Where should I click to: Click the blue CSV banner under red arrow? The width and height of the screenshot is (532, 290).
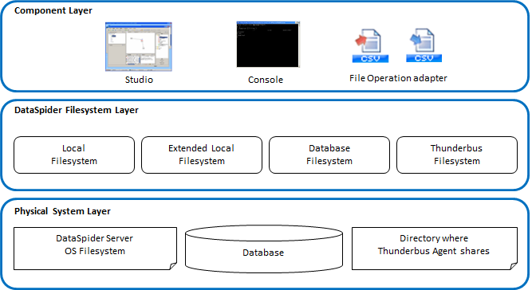pyautogui.click(x=370, y=59)
